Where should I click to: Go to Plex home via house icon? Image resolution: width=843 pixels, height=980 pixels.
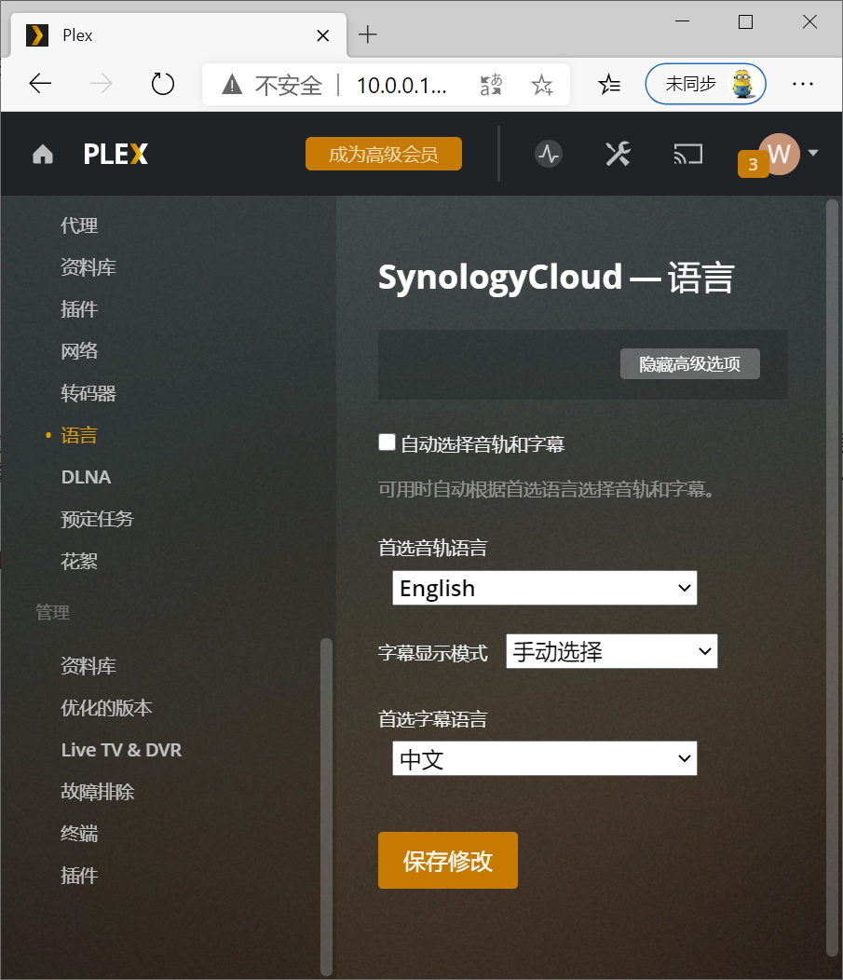tap(43, 154)
